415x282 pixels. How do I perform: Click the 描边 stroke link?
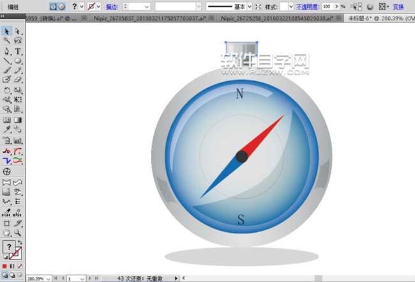[x=112, y=6]
